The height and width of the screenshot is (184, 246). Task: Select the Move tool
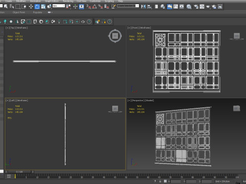click(31, 7)
